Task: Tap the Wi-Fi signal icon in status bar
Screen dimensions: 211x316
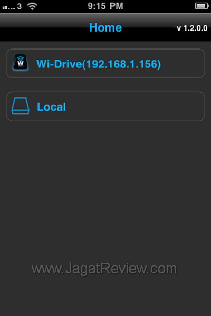Action: tap(32, 6)
